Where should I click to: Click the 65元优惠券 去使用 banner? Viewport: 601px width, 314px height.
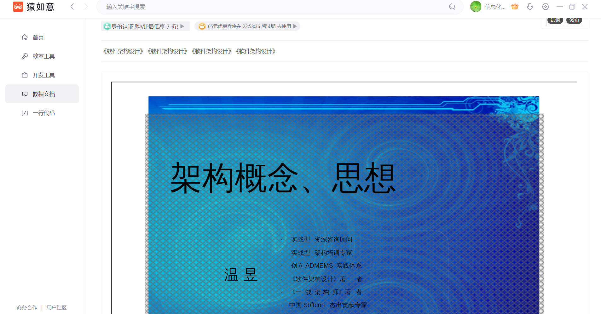pos(247,26)
